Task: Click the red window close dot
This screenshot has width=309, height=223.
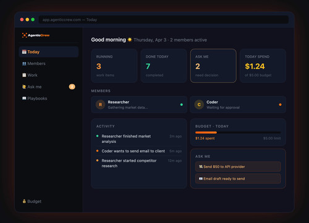Action: [22, 20]
